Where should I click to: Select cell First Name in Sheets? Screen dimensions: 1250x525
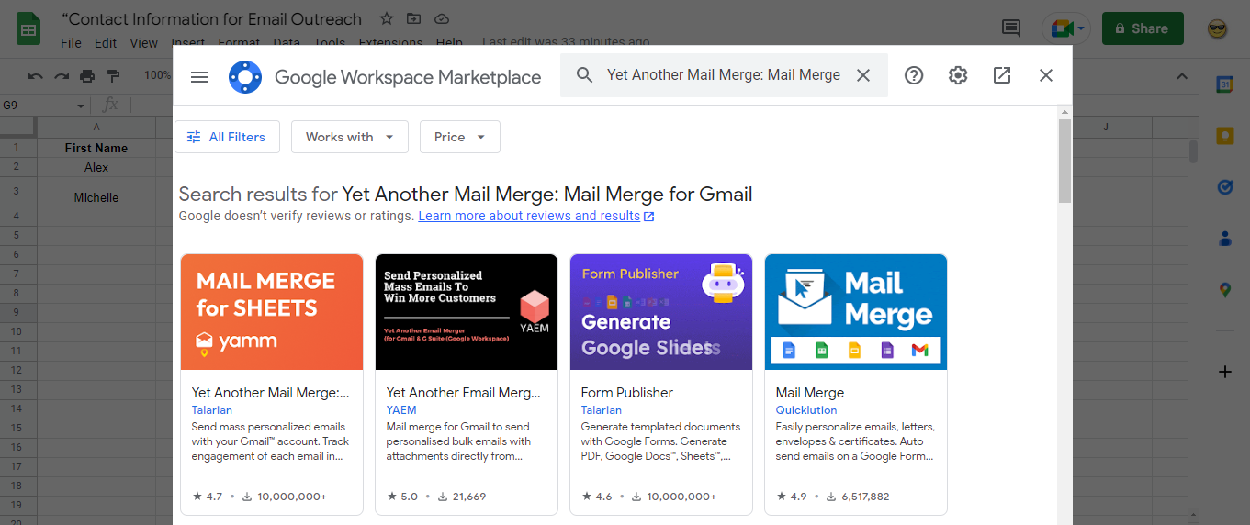(x=96, y=148)
